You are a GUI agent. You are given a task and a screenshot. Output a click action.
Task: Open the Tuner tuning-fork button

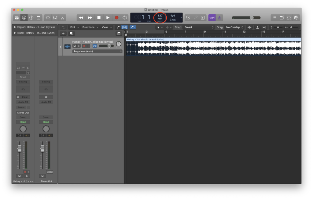[196, 18]
